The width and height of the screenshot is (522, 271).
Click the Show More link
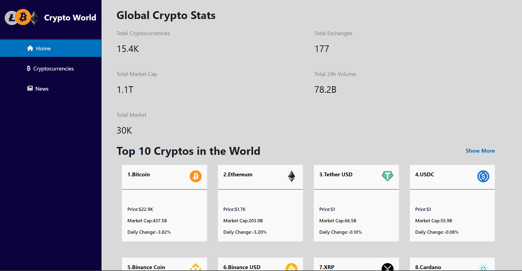[x=480, y=151]
